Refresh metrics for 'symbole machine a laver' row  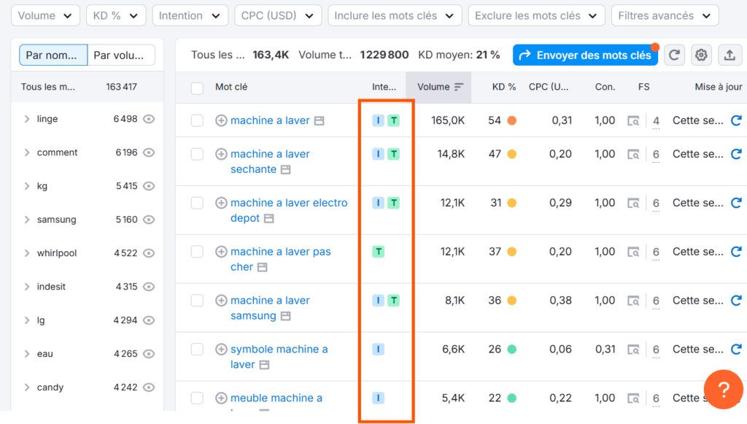(x=736, y=350)
